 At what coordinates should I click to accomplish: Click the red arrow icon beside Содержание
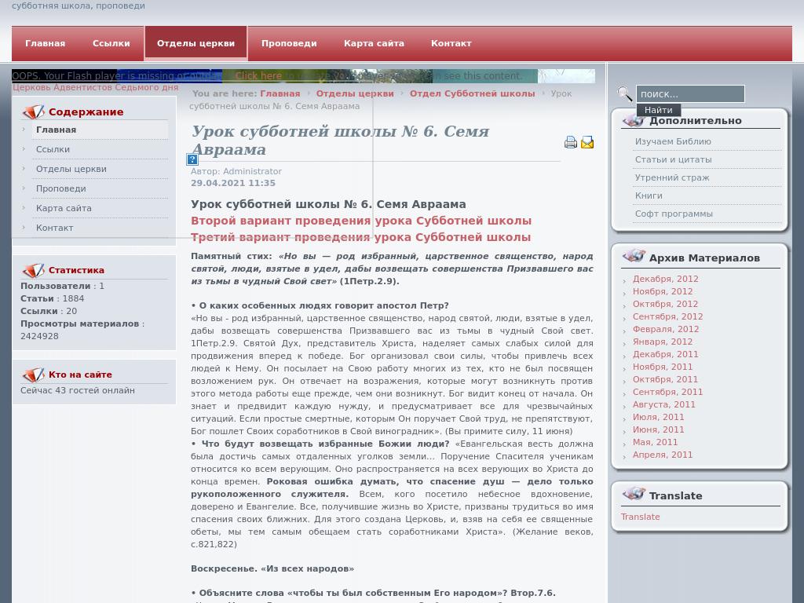(34, 111)
